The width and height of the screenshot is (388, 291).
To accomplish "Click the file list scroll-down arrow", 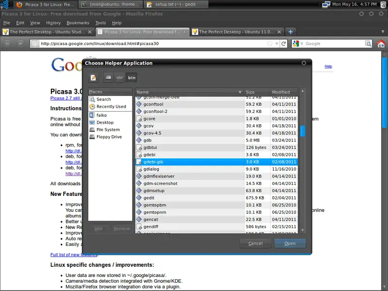I will (x=302, y=230).
